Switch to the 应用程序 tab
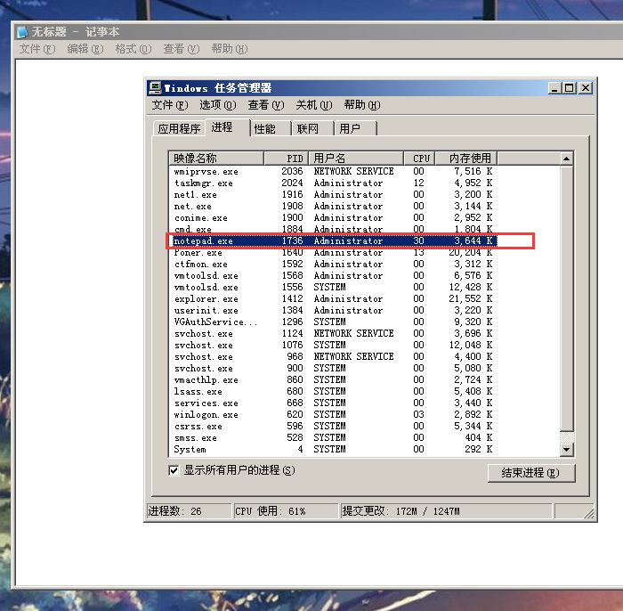Image resolution: width=623 pixels, height=611 pixels. point(179,129)
